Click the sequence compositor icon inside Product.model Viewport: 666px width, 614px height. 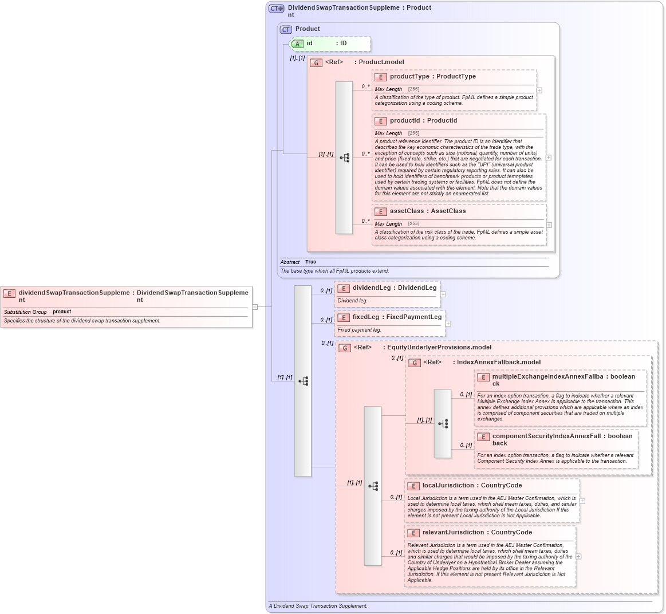click(x=345, y=158)
